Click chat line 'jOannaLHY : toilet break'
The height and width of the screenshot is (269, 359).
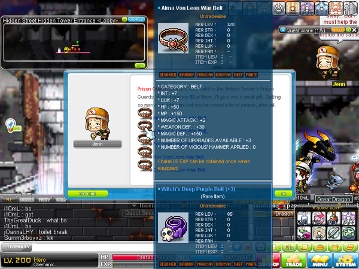(36, 232)
